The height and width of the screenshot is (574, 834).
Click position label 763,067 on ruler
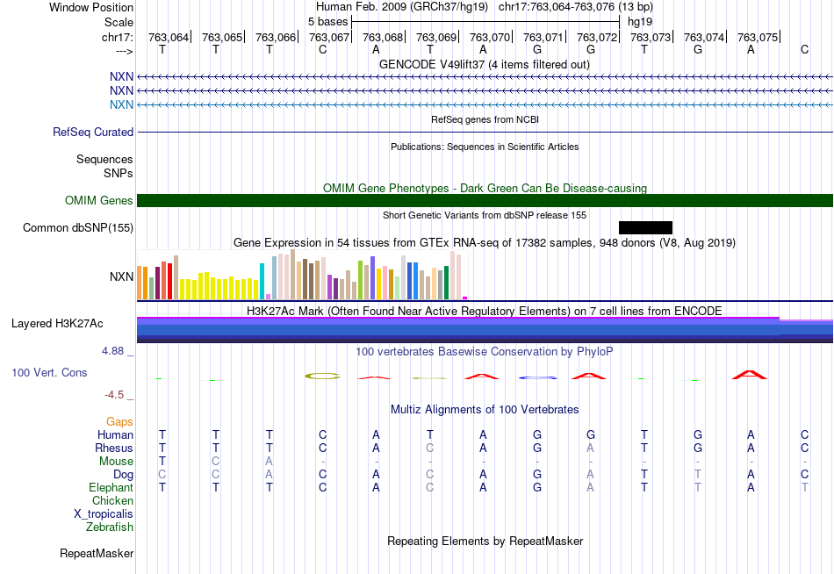pos(328,37)
